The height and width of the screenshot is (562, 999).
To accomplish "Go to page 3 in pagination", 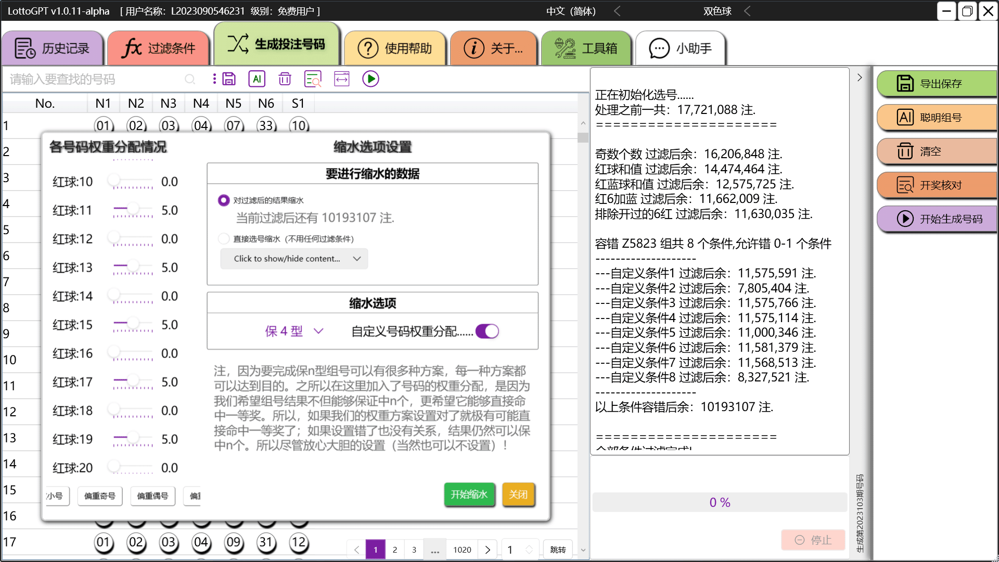I will pos(414,550).
